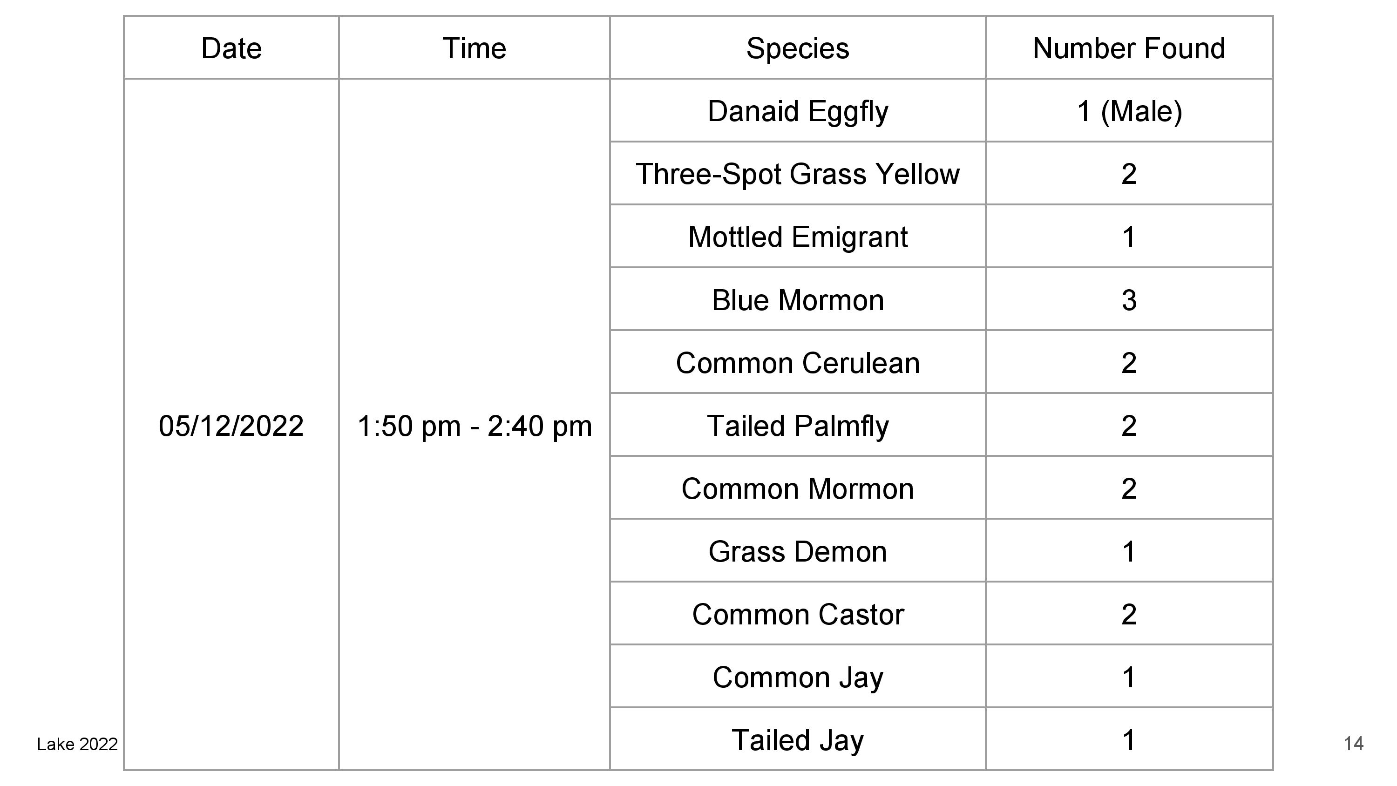The height and width of the screenshot is (786, 1397).
Task: Click the Danaid Eggfly species cell
Action: 797,111
